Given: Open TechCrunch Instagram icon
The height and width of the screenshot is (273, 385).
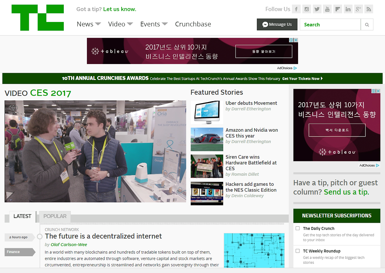Looking at the screenshot, I should pyautogui.click(x=306, y=9).
